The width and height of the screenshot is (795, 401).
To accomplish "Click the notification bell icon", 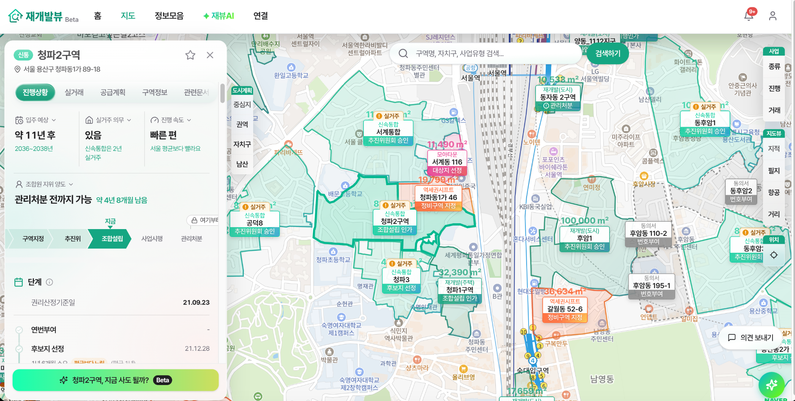I will click(x=748, y=16).
